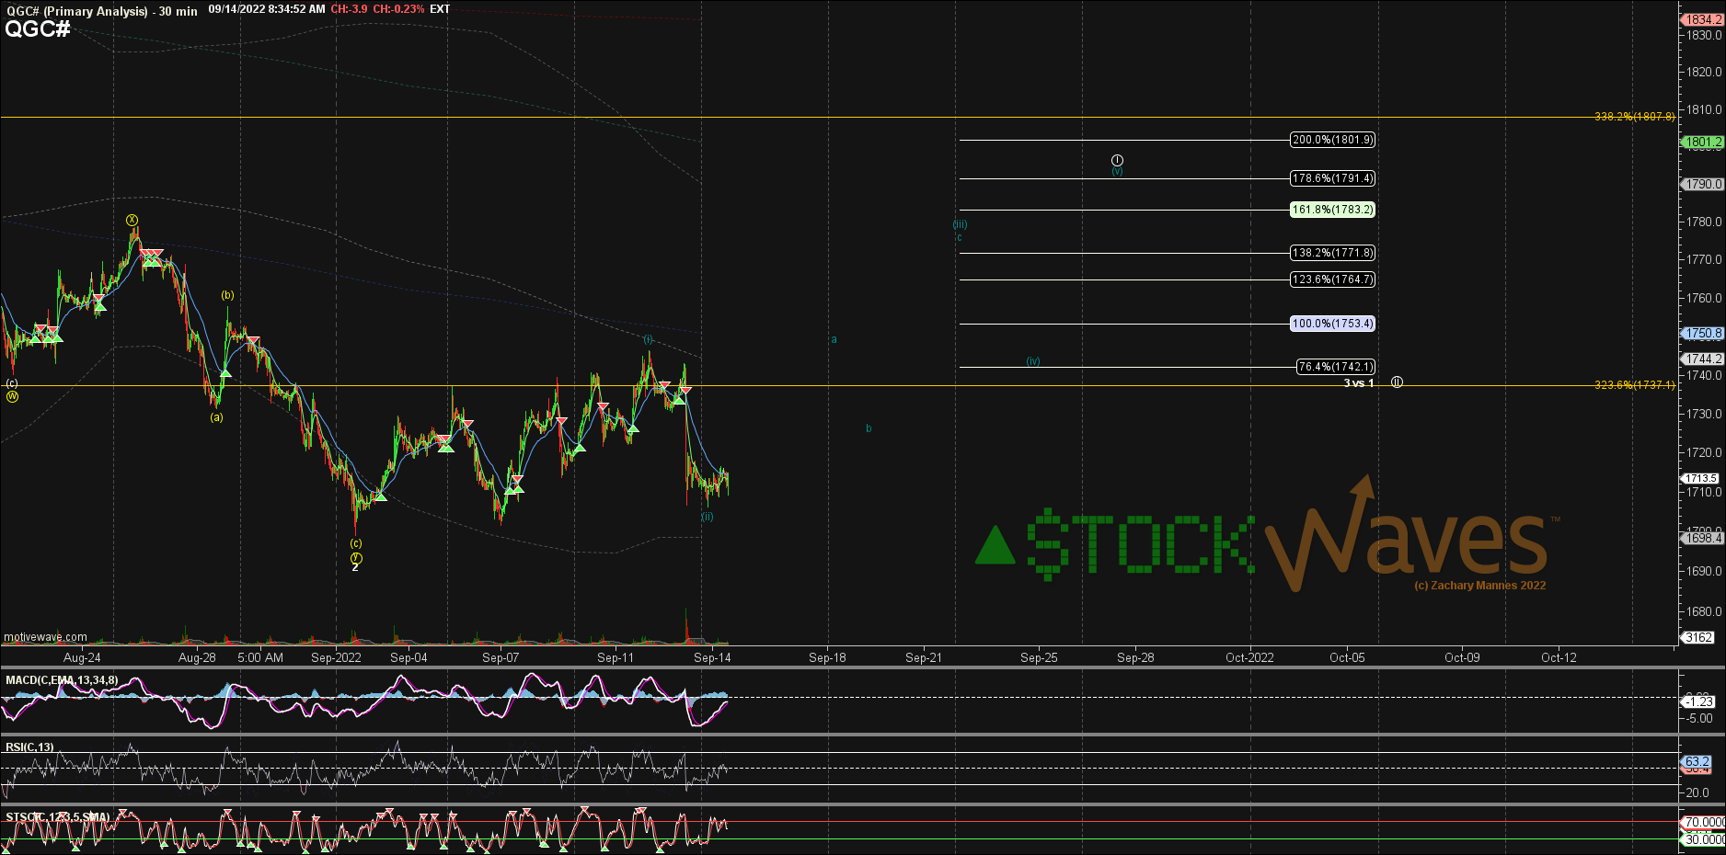Image resolution: width=1726 pixels, height=855 pixels.
Task: Select the 200.0%(1801.9) Fibonacci label
Action: tap(1332, 140)
